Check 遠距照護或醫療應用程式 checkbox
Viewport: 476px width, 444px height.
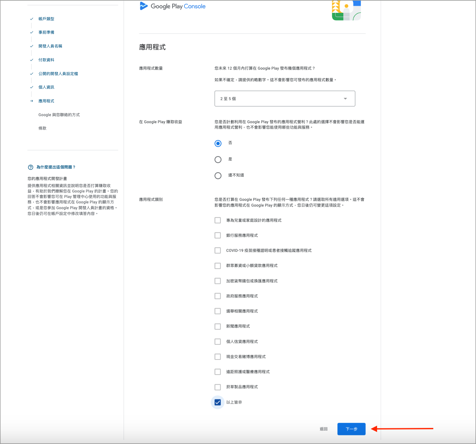coord(218,372)
